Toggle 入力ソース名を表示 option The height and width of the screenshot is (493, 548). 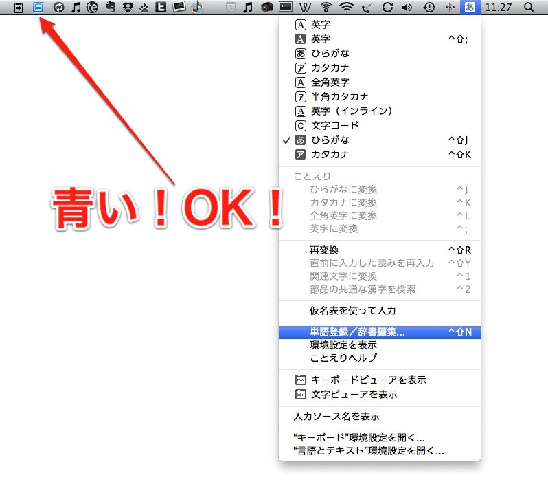(336, 416)
